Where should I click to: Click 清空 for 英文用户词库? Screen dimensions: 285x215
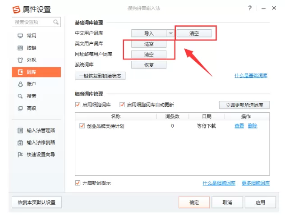pos(149,44)
